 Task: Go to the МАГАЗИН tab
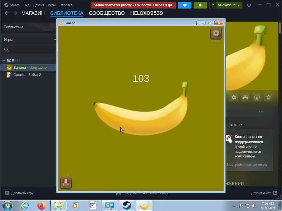coord(33,13)
